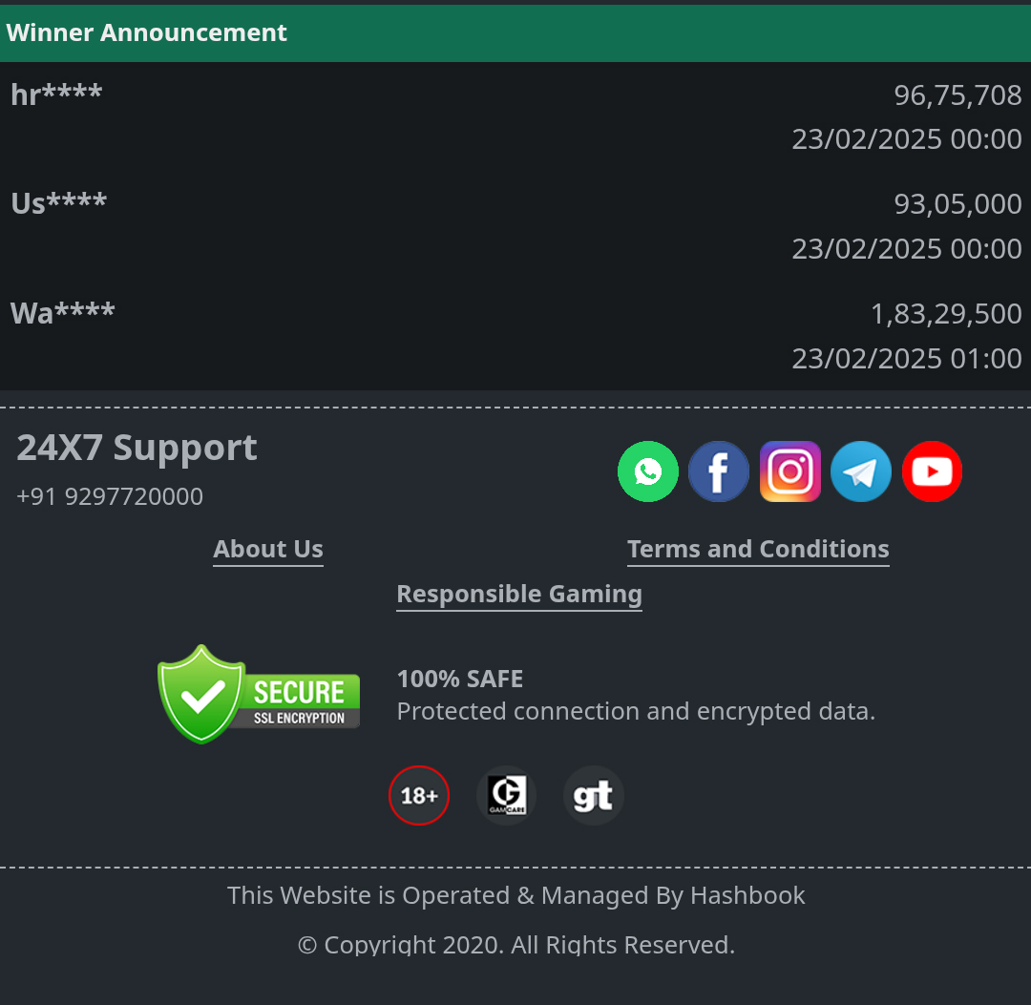Open the Instagram page icon
1031x1005 pixels.
point(790,471)
